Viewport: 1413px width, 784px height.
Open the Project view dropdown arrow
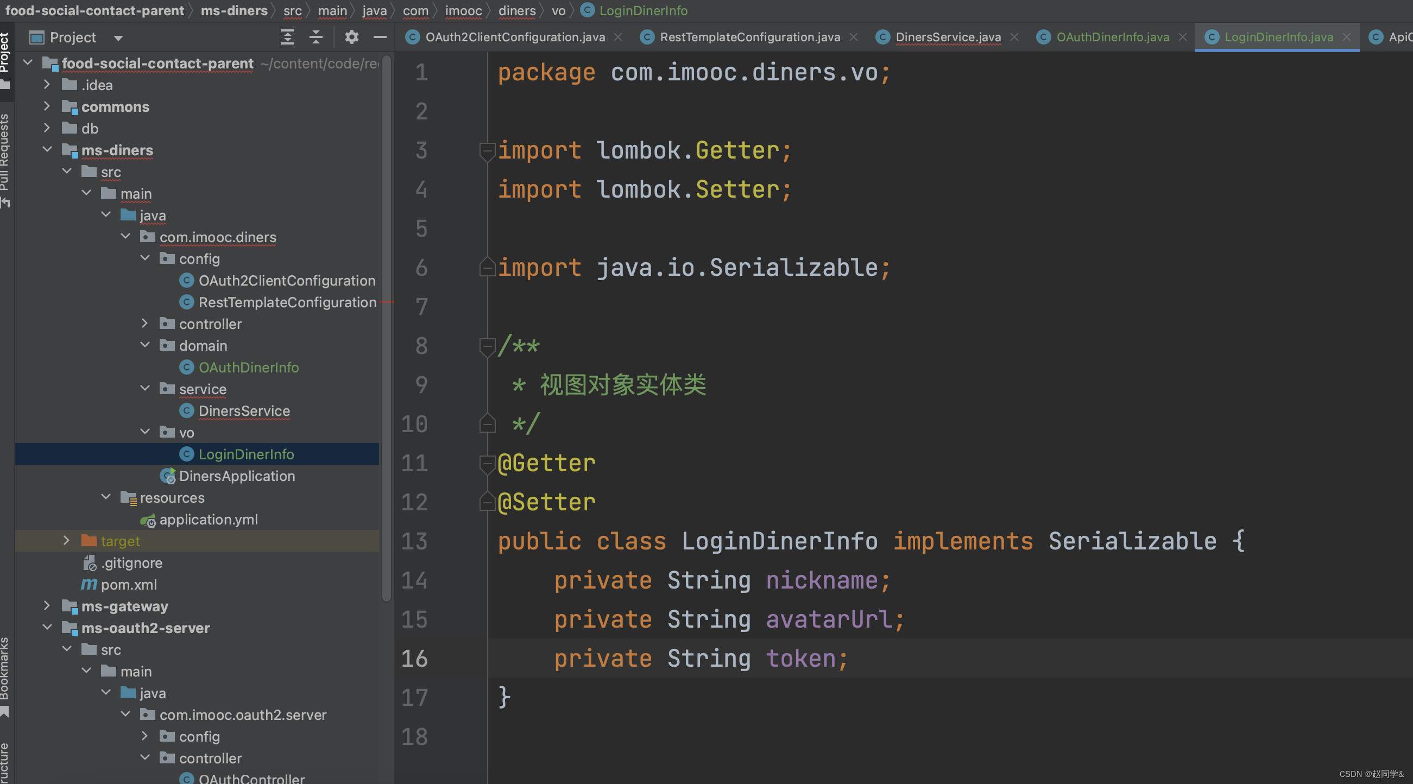tap(118, 38)
